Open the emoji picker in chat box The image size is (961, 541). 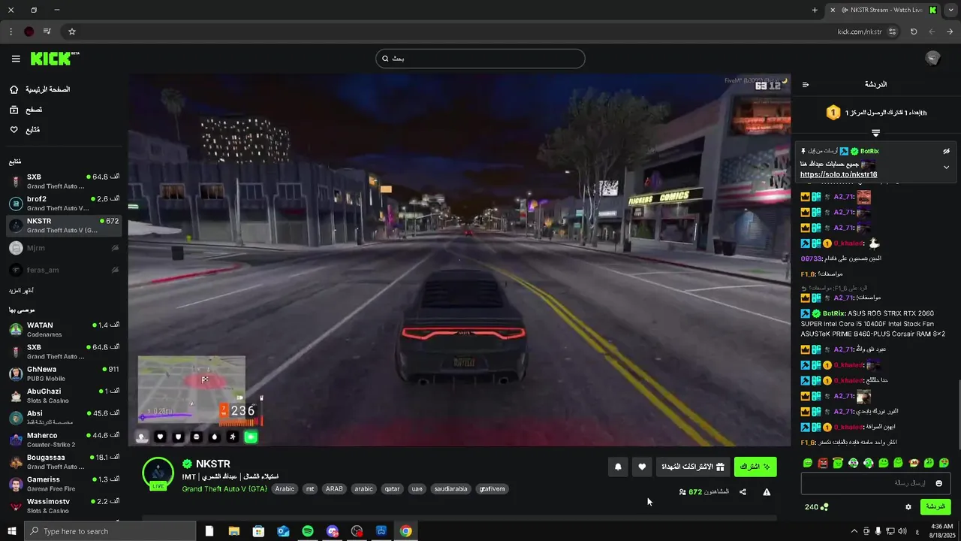[938, 483]
